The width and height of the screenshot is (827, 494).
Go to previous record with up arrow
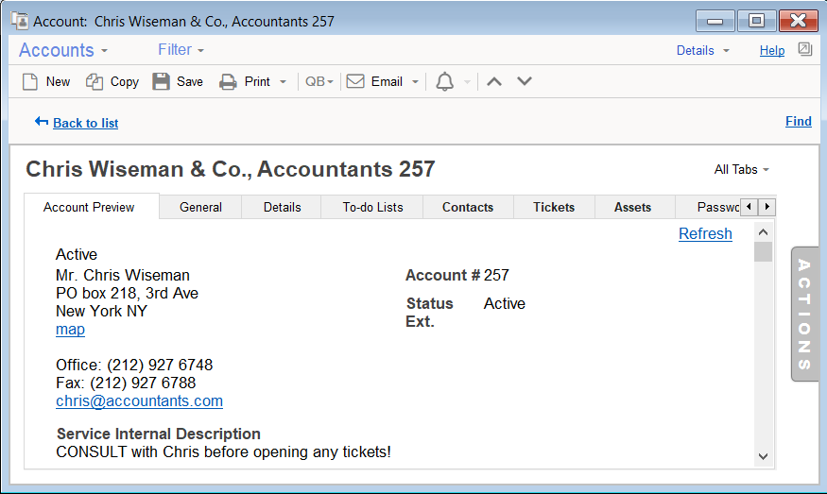point(493,82)
